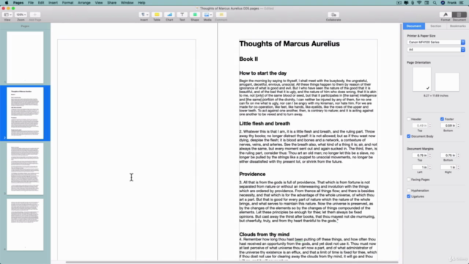Click the 'Providence' heading
This screenshot has width=469, height=264.
pos(252,174)
